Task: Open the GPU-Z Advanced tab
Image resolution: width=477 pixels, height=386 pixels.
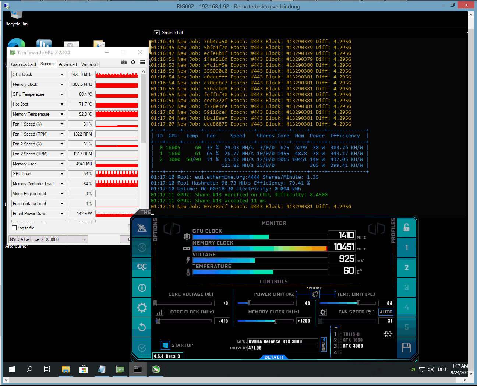Action: tap(68, 64)
